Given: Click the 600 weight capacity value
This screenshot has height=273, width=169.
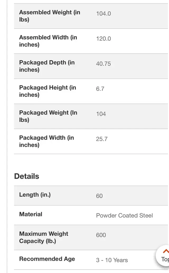Looking at the screenshot, I should coord(101,235).
